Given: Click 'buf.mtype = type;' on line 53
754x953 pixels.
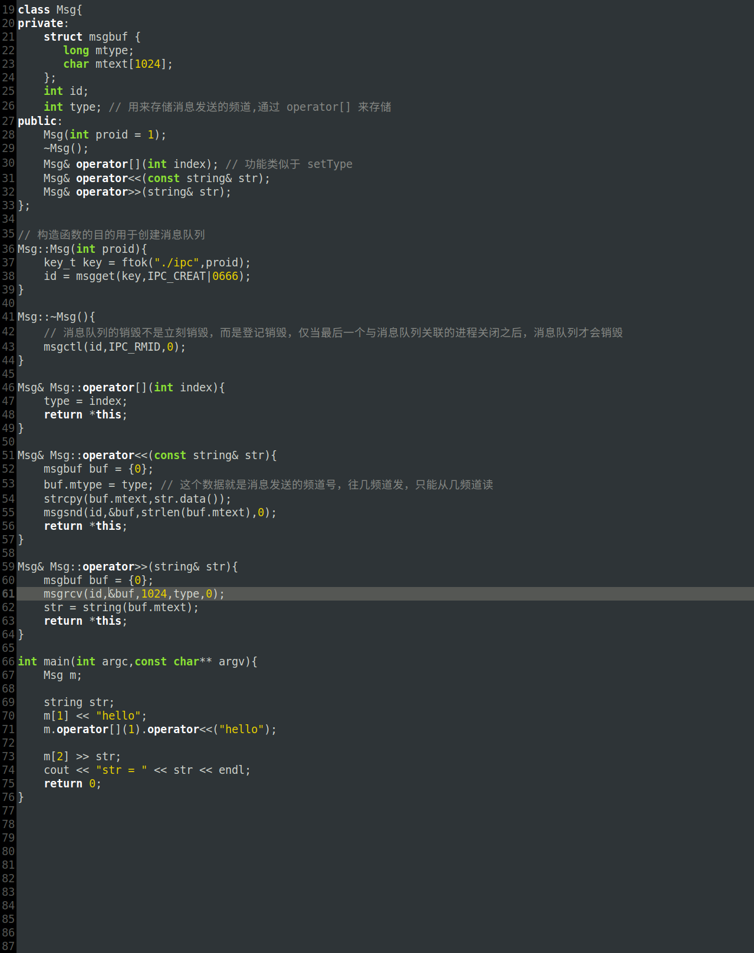Looking at the screenshot, I should click(98, 484).
